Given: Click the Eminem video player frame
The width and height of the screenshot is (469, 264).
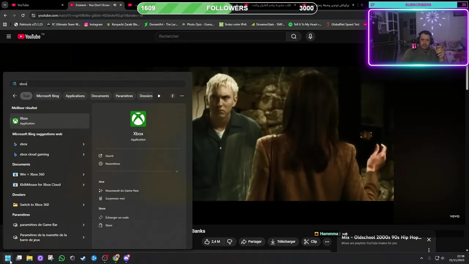Looking at the screenshot, I should tap(293, 134).
